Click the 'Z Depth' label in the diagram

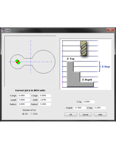(87, 80)
